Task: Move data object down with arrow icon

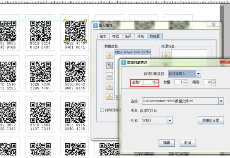Action: 109,96
